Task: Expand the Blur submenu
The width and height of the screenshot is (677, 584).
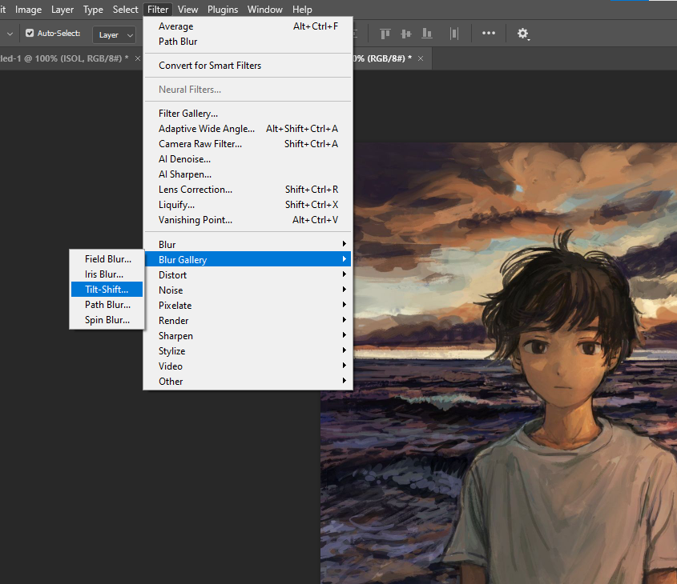Action: point(248,244)
